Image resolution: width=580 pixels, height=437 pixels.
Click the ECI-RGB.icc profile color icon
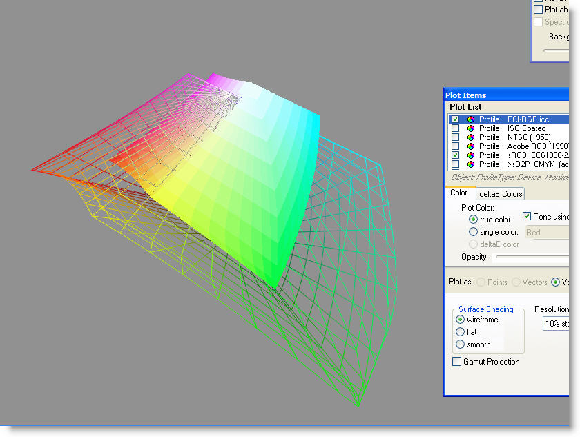pos(470,119)
